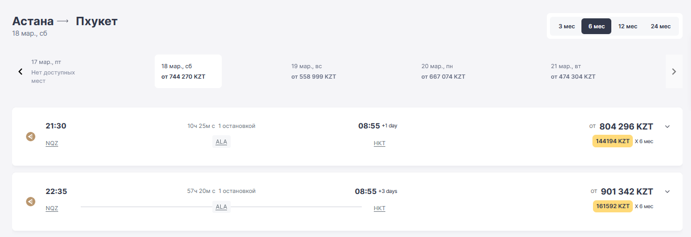This screenshot has height=237, width=691.
Task: Click the 161592 KZT monthly payment badge
Action: pos(612,206)
